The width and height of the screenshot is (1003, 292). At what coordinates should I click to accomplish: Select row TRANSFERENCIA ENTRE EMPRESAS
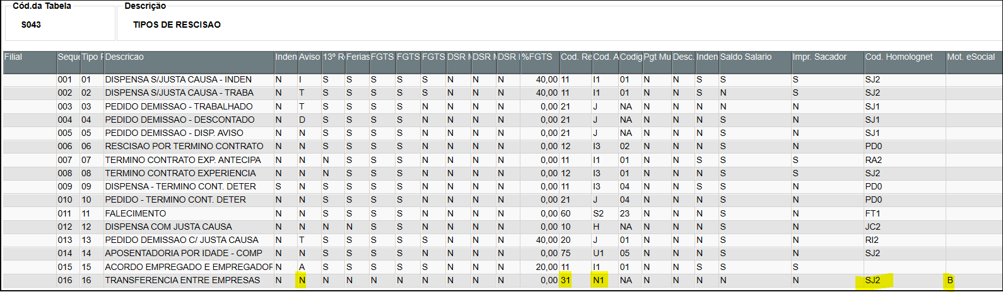coord(182,280)
